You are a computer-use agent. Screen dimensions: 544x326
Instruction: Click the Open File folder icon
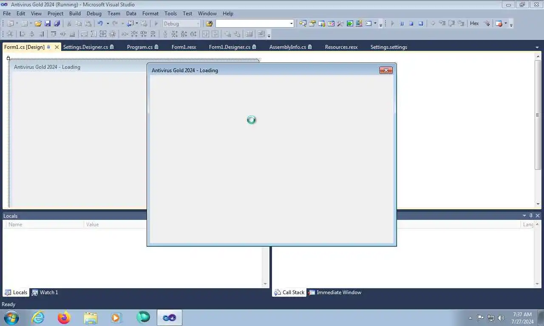[x=38, y=23]
